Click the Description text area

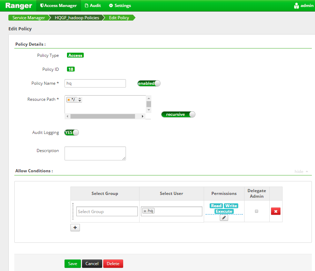95,153
